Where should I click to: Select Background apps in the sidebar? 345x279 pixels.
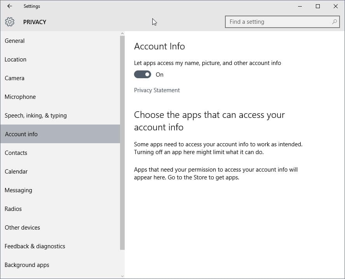pos(27,265)
